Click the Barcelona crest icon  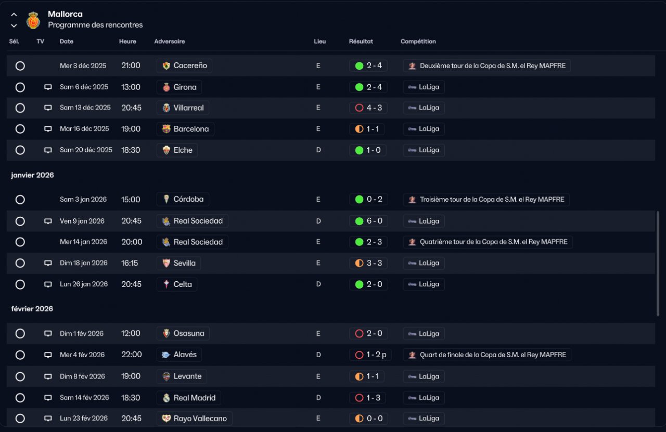click(x=166, y=129)
